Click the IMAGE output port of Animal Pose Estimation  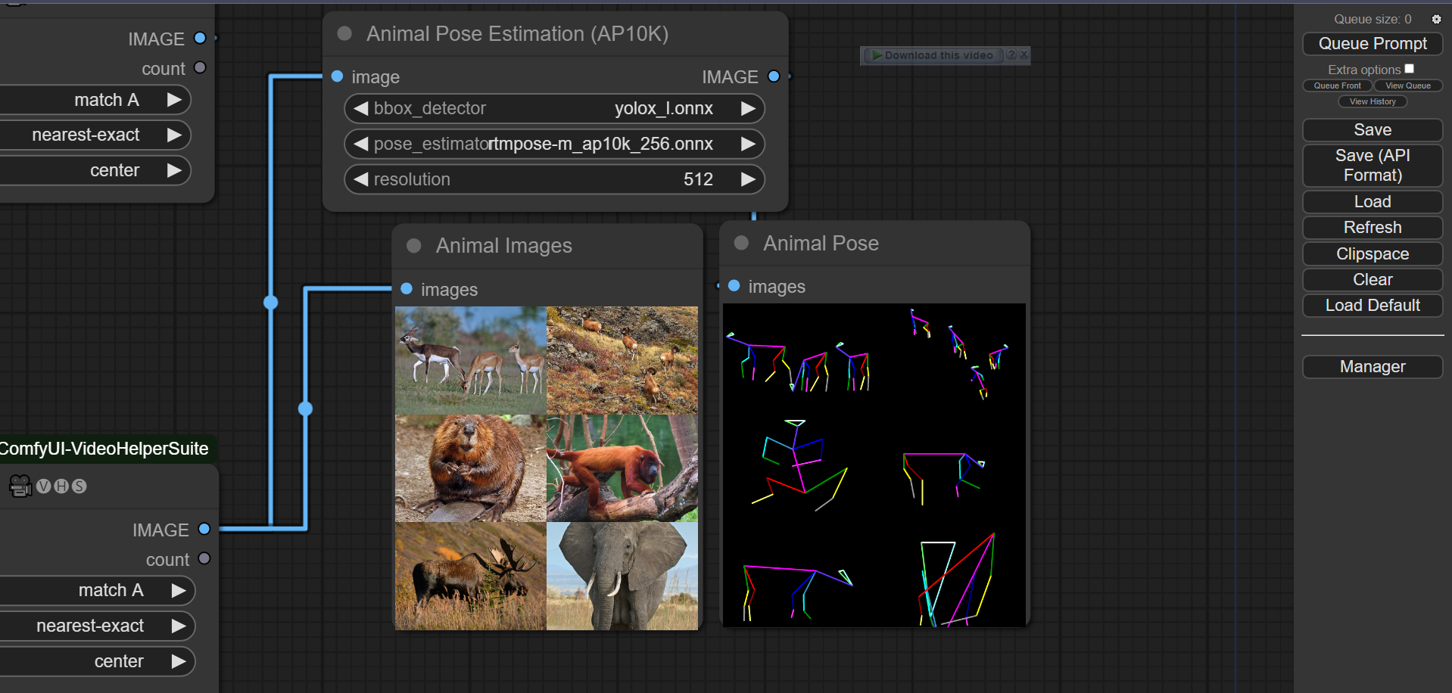pos(774,76)
